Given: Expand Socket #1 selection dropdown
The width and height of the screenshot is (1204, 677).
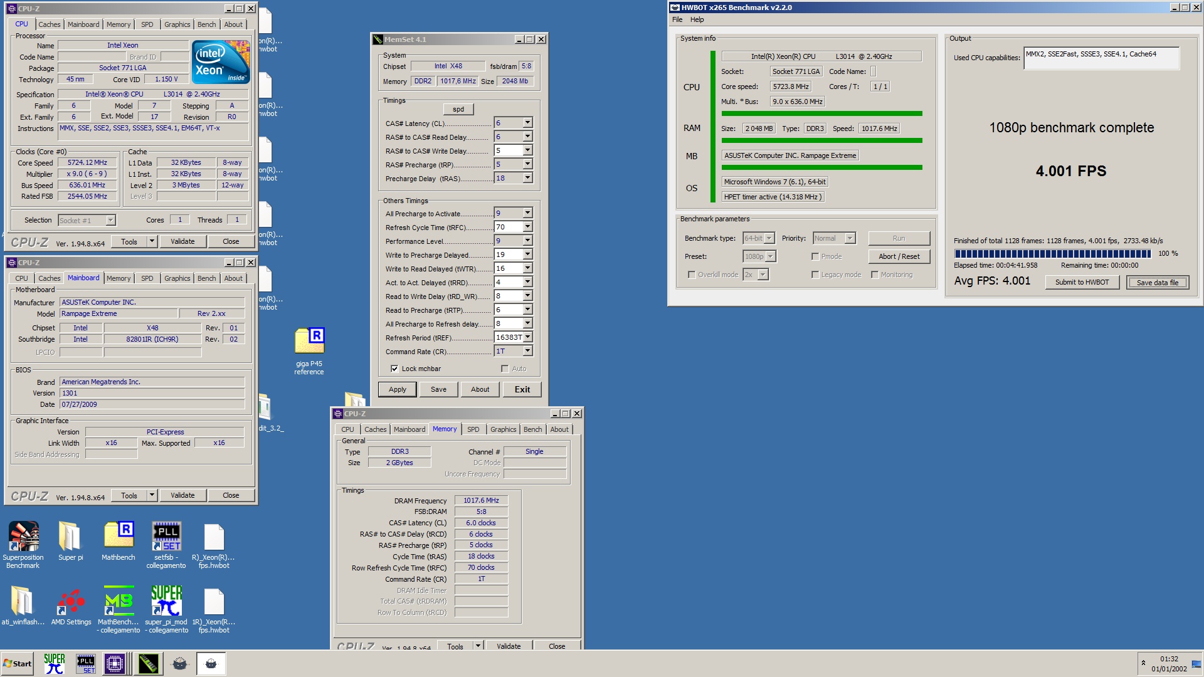Looking at the screenshot, I should click(x=110, y=220).
